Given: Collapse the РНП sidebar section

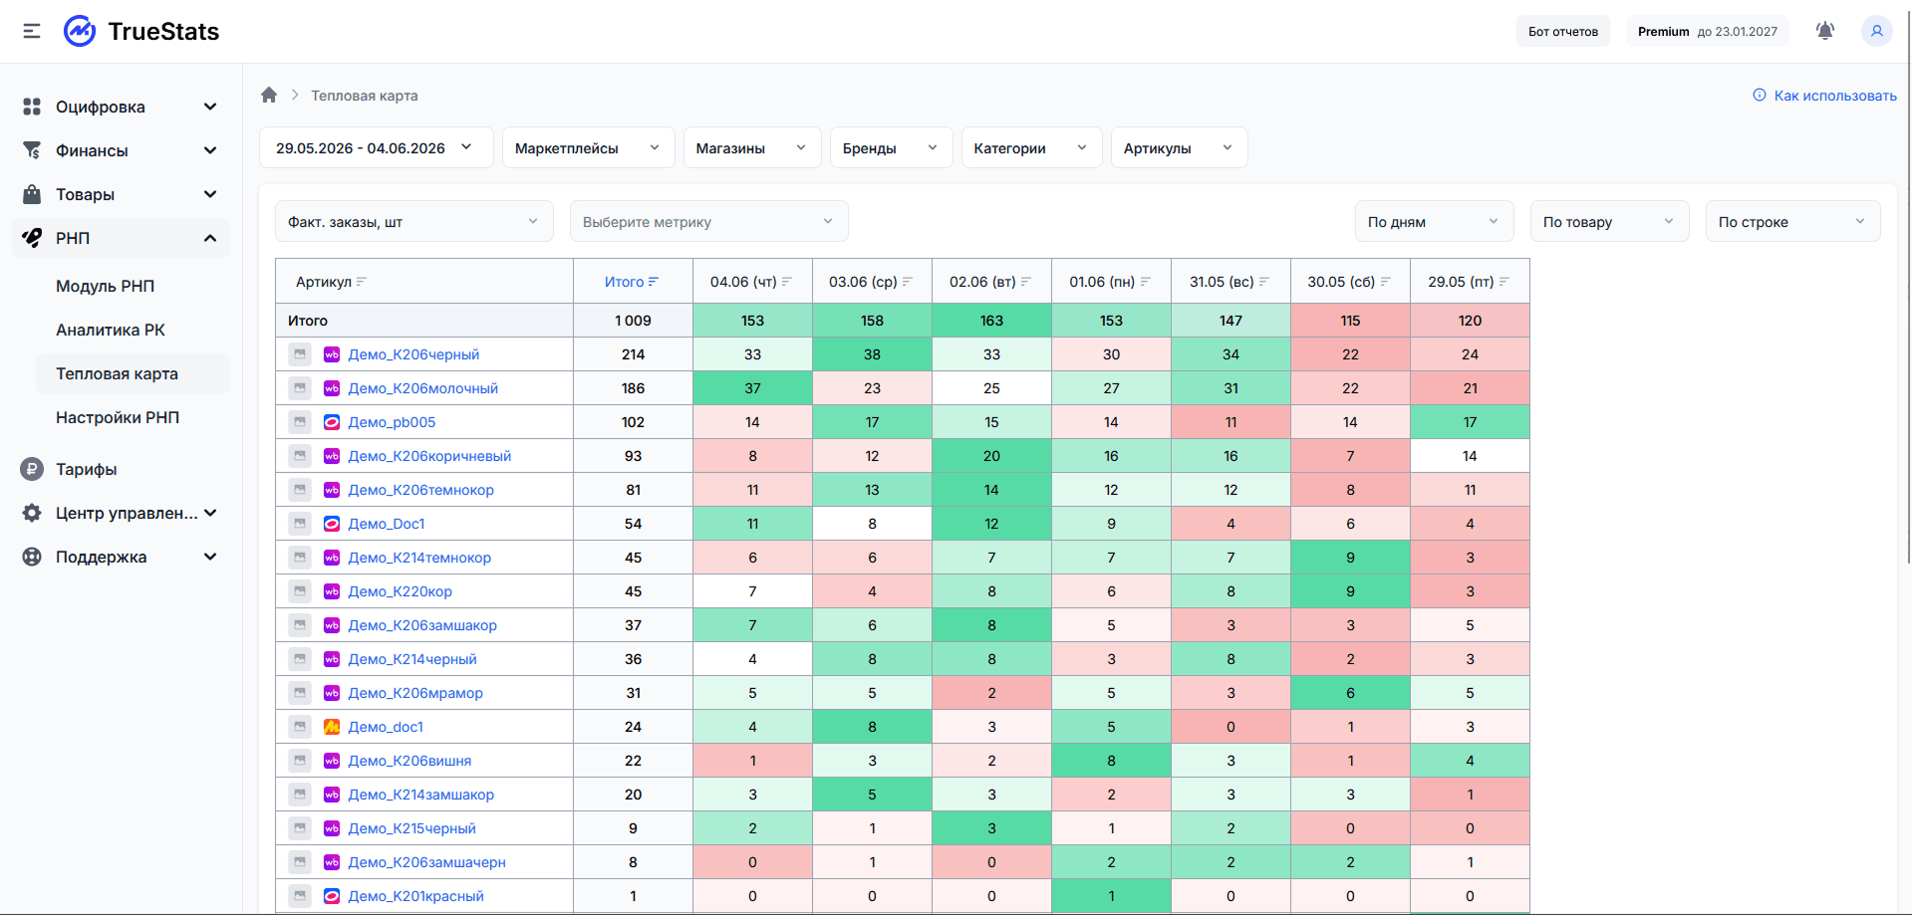Looking at the screenshot, I should click(x=210, y=238).
